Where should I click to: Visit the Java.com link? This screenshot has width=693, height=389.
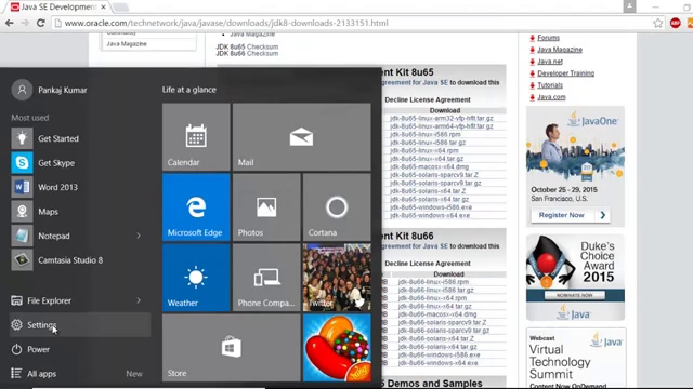click(x=551, y=97)
